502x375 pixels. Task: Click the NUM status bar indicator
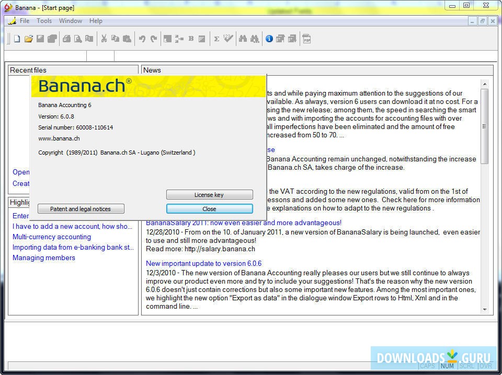click(447, 366)
